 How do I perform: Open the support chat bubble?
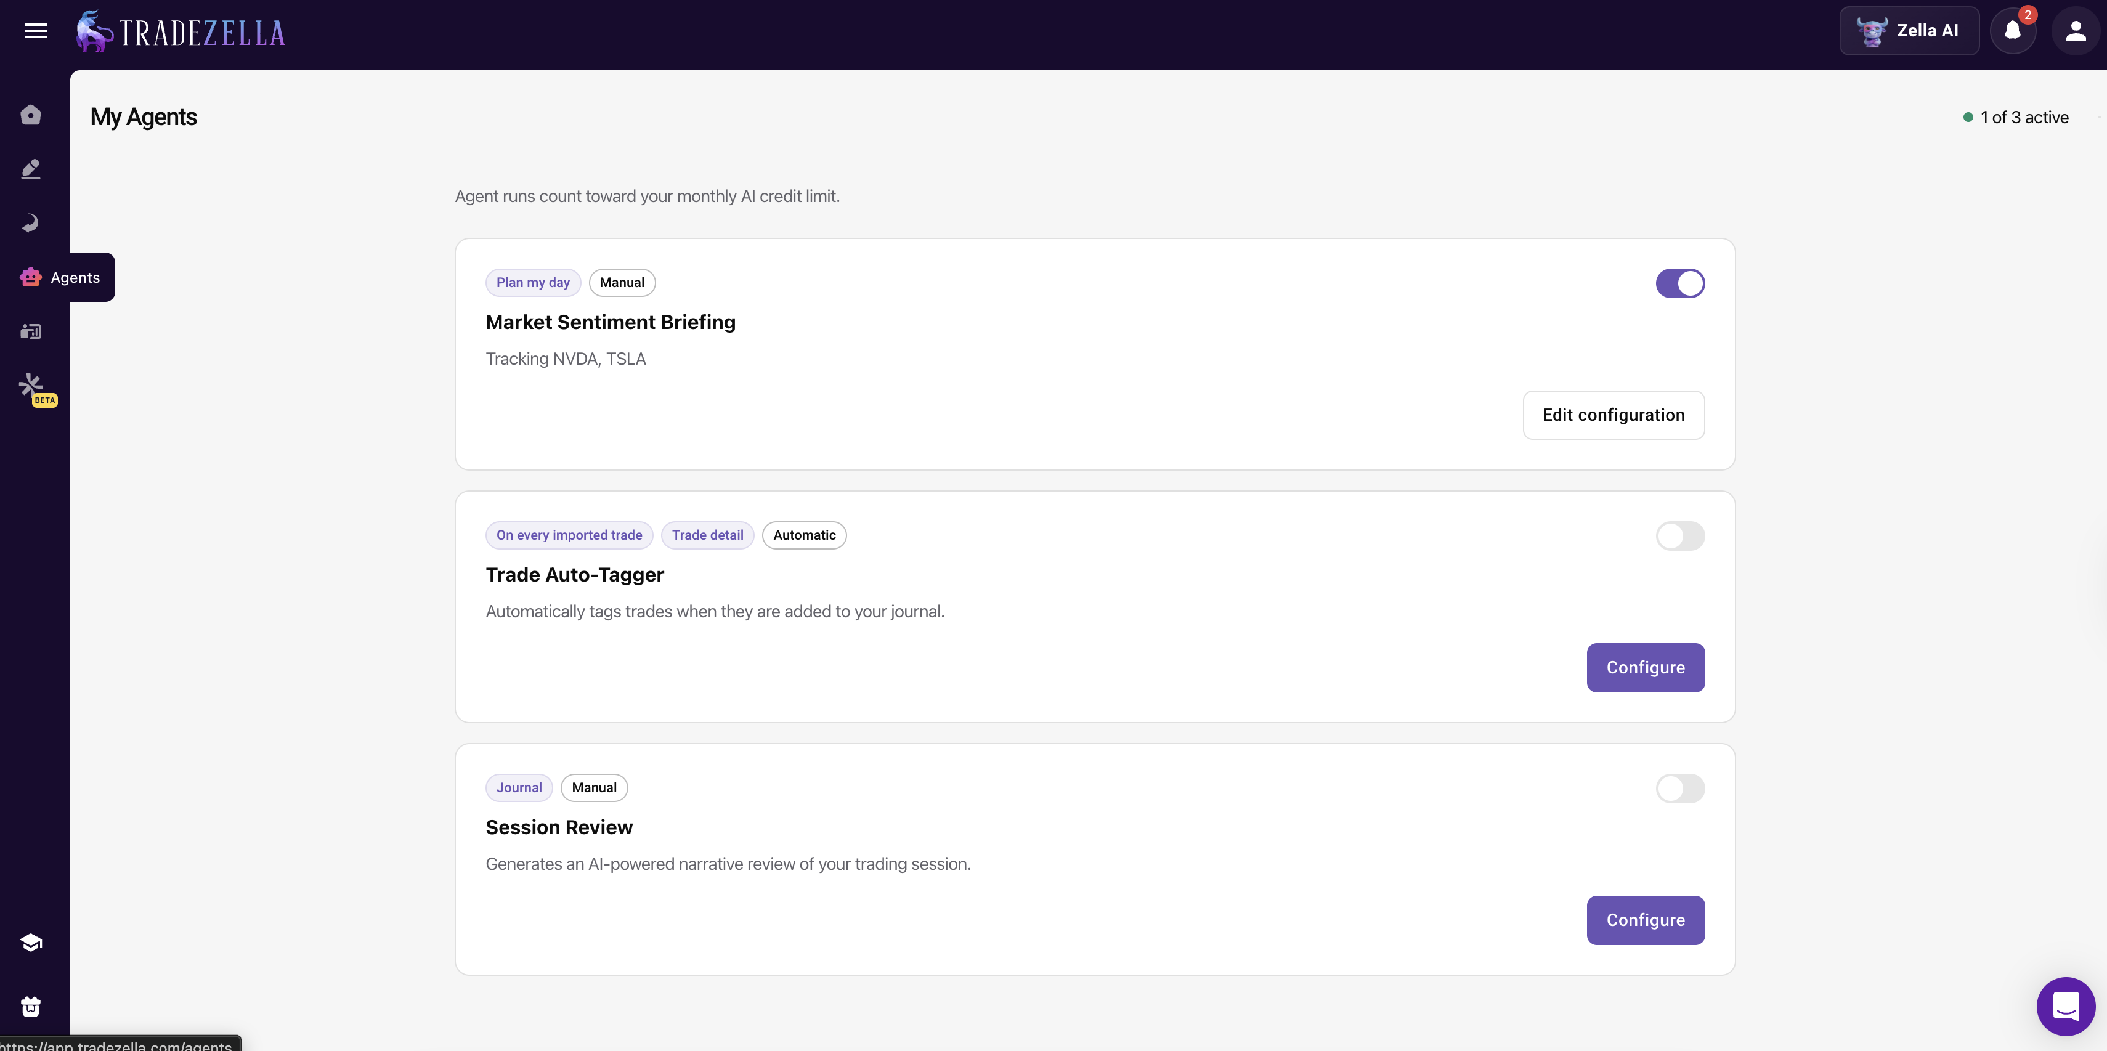[2065, 1006]
